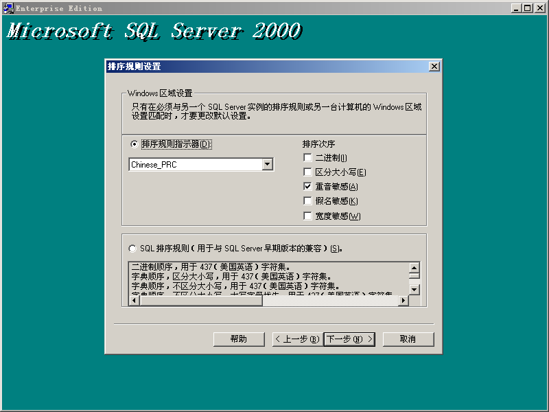
Task: Maximize the Enterprise Edition window
Action: (527, 8)
